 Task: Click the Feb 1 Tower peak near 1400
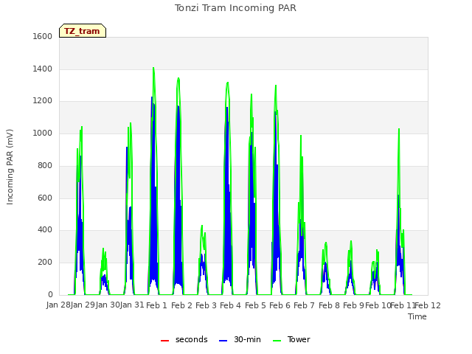pyautogui.click(x=153, y=69)
